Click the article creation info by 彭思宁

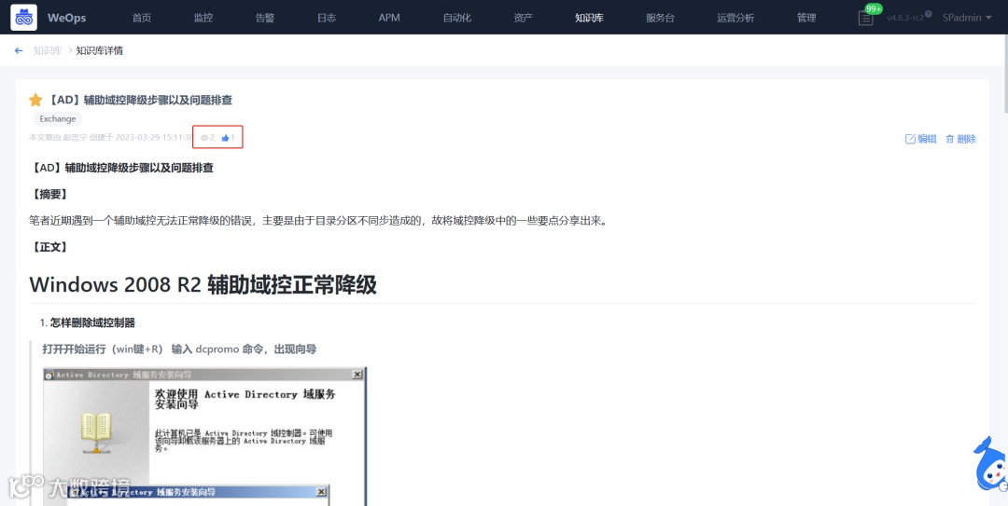coord(110,137)
